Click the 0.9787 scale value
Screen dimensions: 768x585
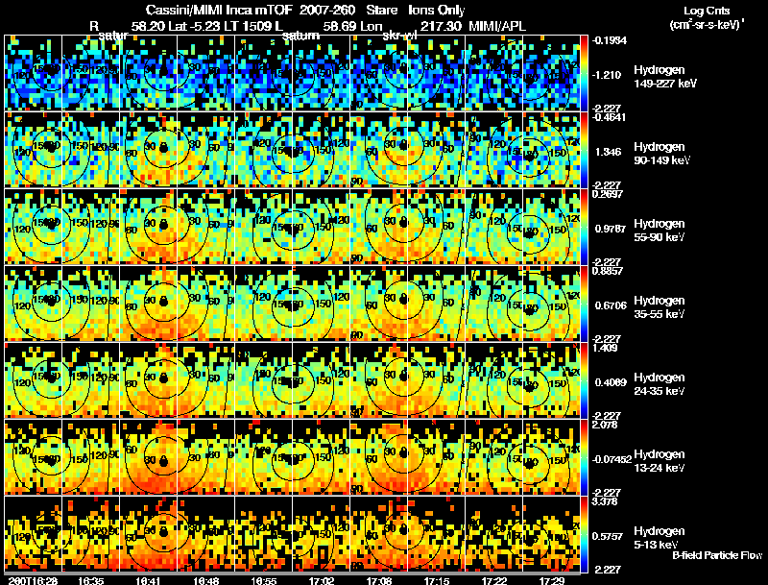(611, 229)
